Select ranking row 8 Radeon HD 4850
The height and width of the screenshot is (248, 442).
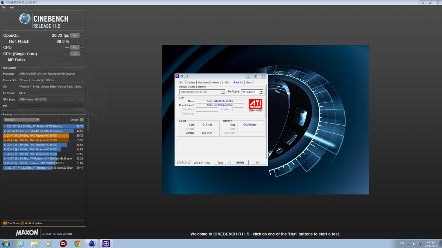click(x=43, y=158)
